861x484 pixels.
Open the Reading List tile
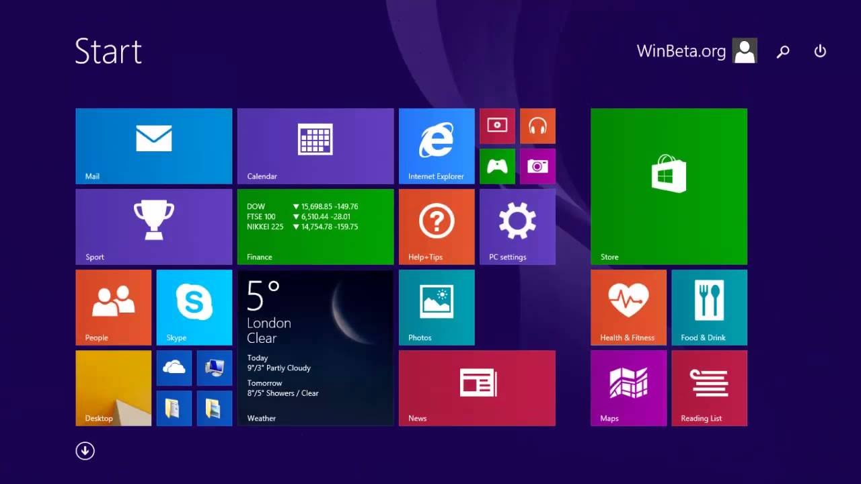click(x=709, y=388)
